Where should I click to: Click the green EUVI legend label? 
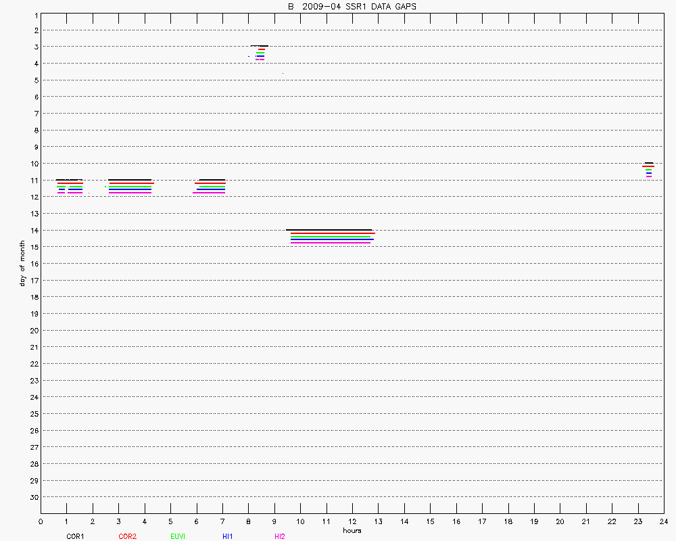(x=178, y=536)
